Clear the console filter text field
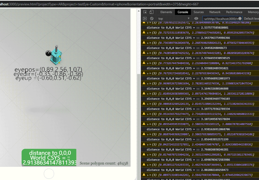This screenshot has width=259, height=180. click(x=240, y=19)
